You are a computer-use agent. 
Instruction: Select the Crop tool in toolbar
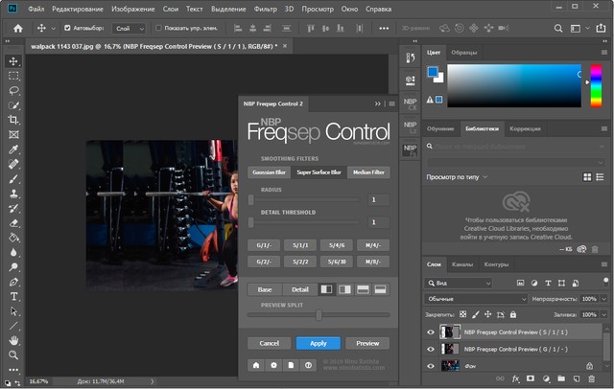coord(13,120)
